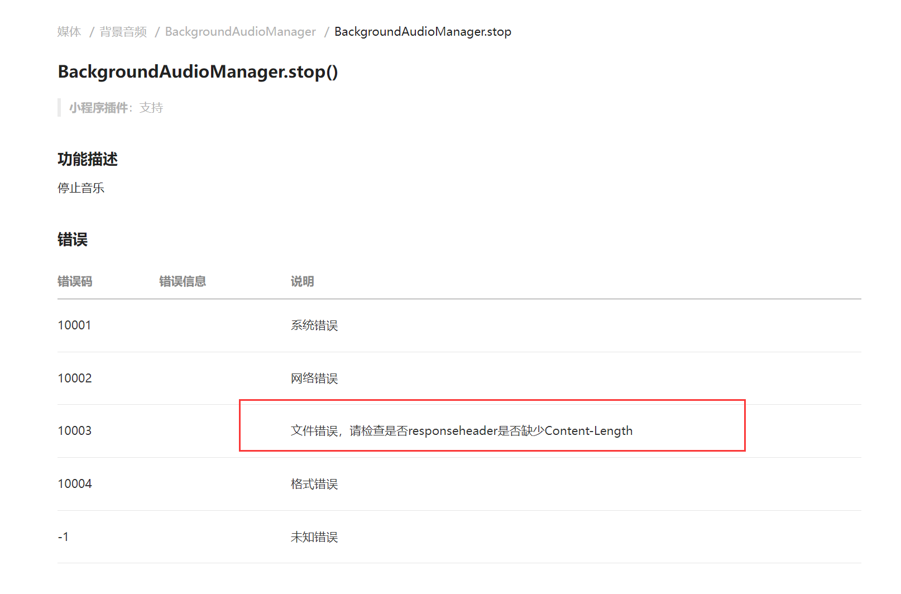Screen dimensions: 901x594
Task: Select the 格式错误 description cell
Action: [314, 484]
